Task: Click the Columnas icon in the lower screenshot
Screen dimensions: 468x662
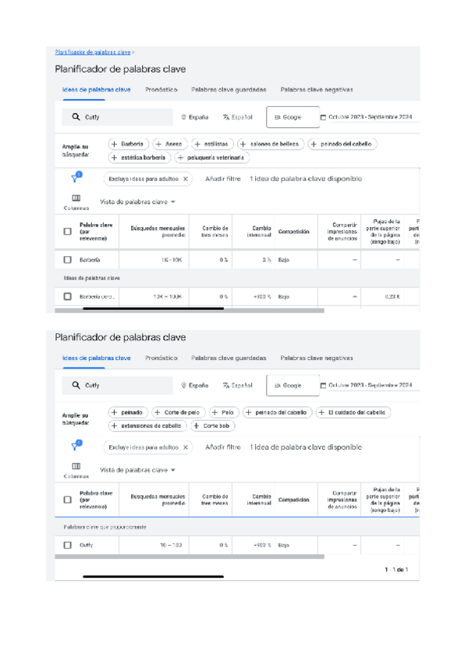Action: click(76, 466)
